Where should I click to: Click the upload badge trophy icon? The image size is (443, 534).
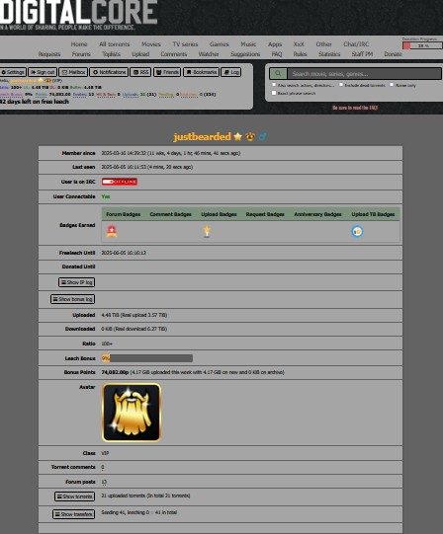tap(207, 231)
